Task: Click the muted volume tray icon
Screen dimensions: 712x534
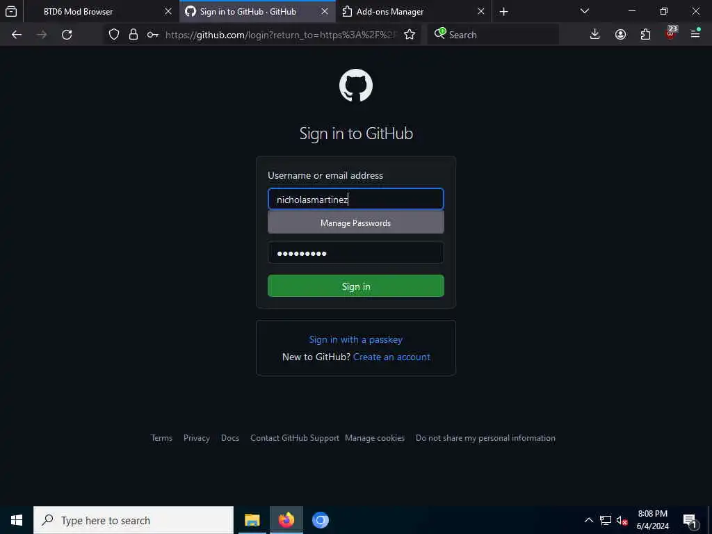Action: click(622, 520)
